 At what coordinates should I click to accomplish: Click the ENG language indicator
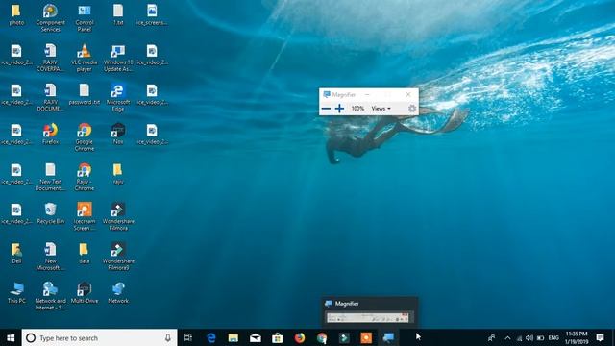click(553, 337)
